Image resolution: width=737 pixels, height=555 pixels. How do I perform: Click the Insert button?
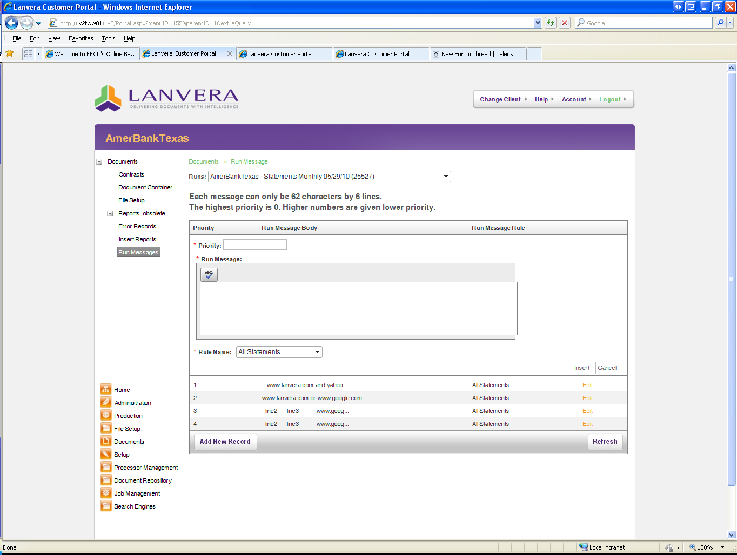pos(582,368)
